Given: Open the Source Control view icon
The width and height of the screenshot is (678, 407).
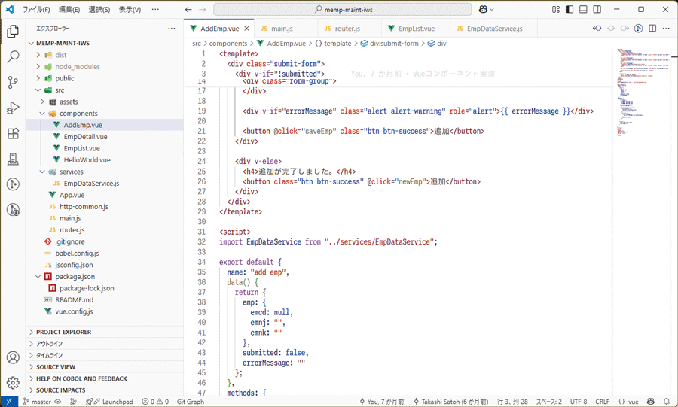Looking at the screenshot, I should click(13, 82).
